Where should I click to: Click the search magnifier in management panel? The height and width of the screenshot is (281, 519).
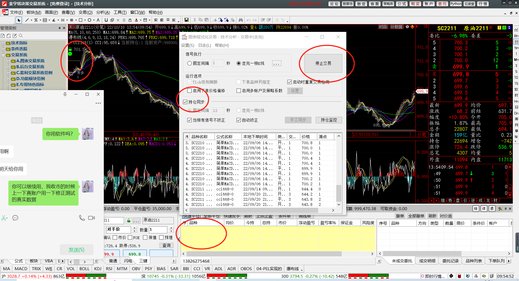point(21,36)
